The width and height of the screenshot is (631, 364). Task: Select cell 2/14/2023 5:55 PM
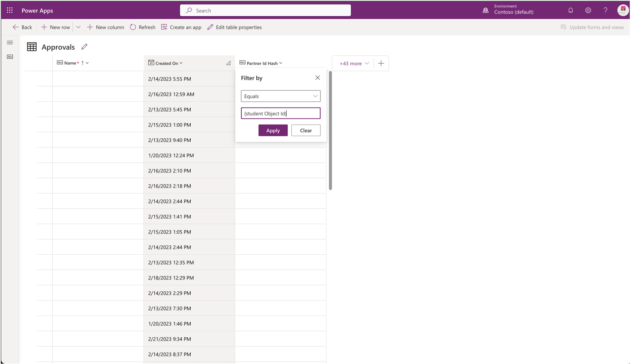tap(189, 79)
